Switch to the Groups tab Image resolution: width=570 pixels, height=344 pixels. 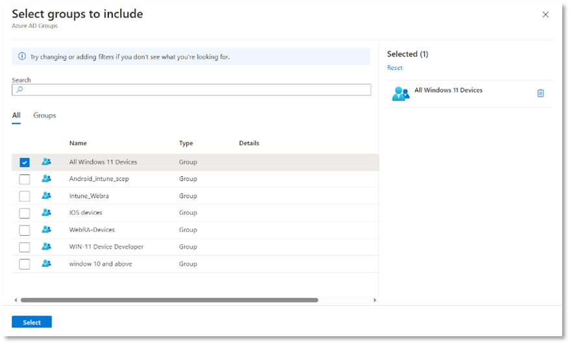(x=45, y=115)
